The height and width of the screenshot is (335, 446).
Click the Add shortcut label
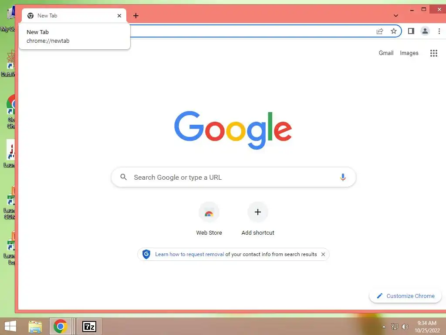(x=258, y=233)
